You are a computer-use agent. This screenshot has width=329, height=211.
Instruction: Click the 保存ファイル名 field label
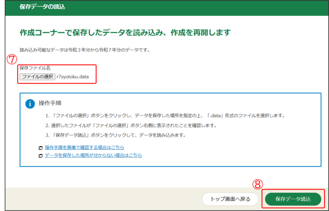tap(35, 68)
